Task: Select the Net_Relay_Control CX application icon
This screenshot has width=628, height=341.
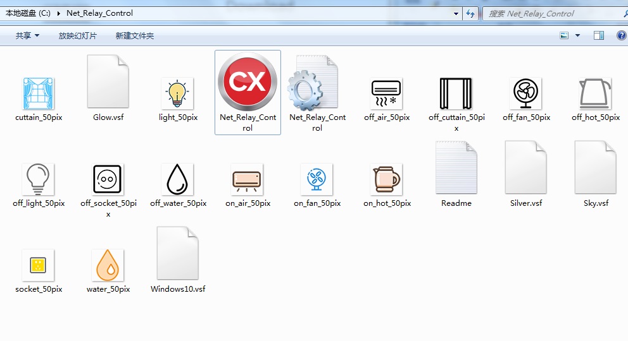Action: click(248, 83)
